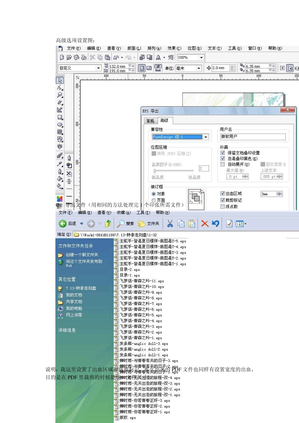Select the 对象 radio button
This screenshot has width=299, height=423.
[154, 194]
